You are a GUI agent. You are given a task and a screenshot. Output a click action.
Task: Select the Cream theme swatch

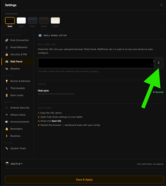55,20
